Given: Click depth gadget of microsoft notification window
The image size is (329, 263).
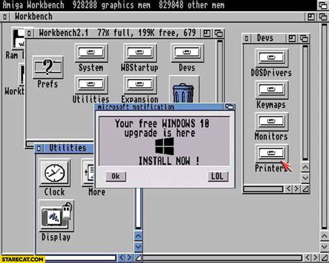Looking at the screenshot, I should (x=229, y=107).
